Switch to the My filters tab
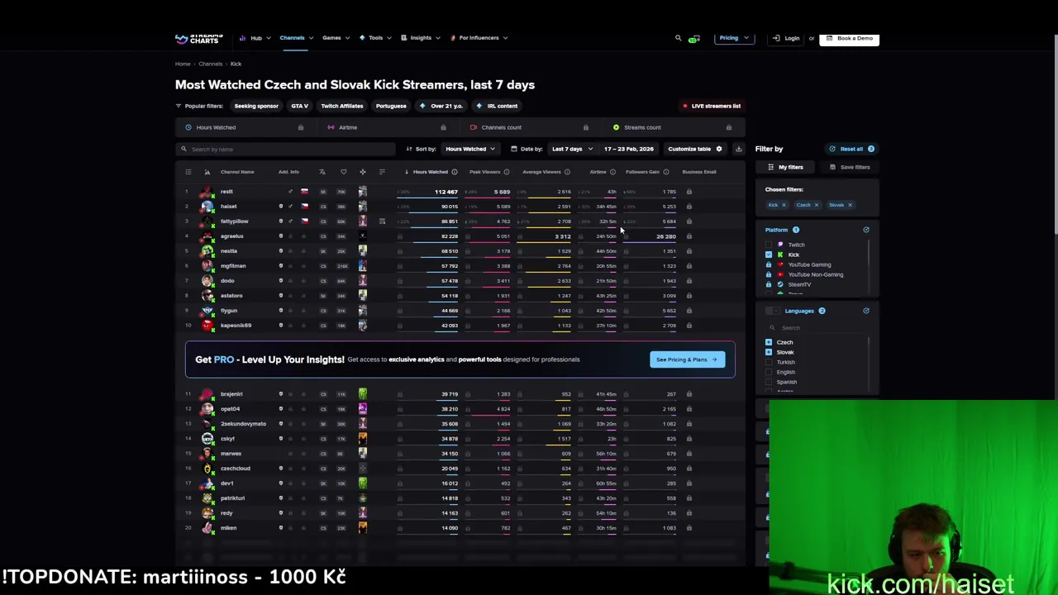Screen dimensions: 1058x595 coord(785,167)
